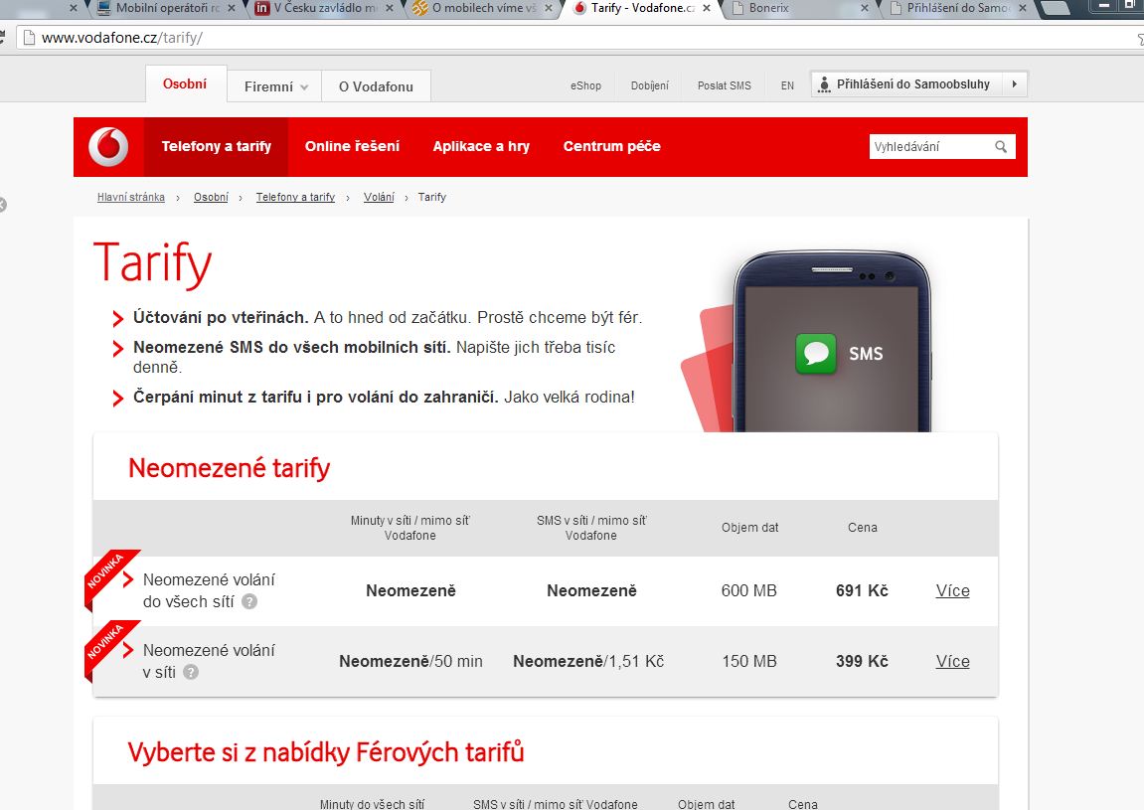Close the 'O mobilech víme' tab
Viewport: 1144px width, 810px height.
(549, 8)
